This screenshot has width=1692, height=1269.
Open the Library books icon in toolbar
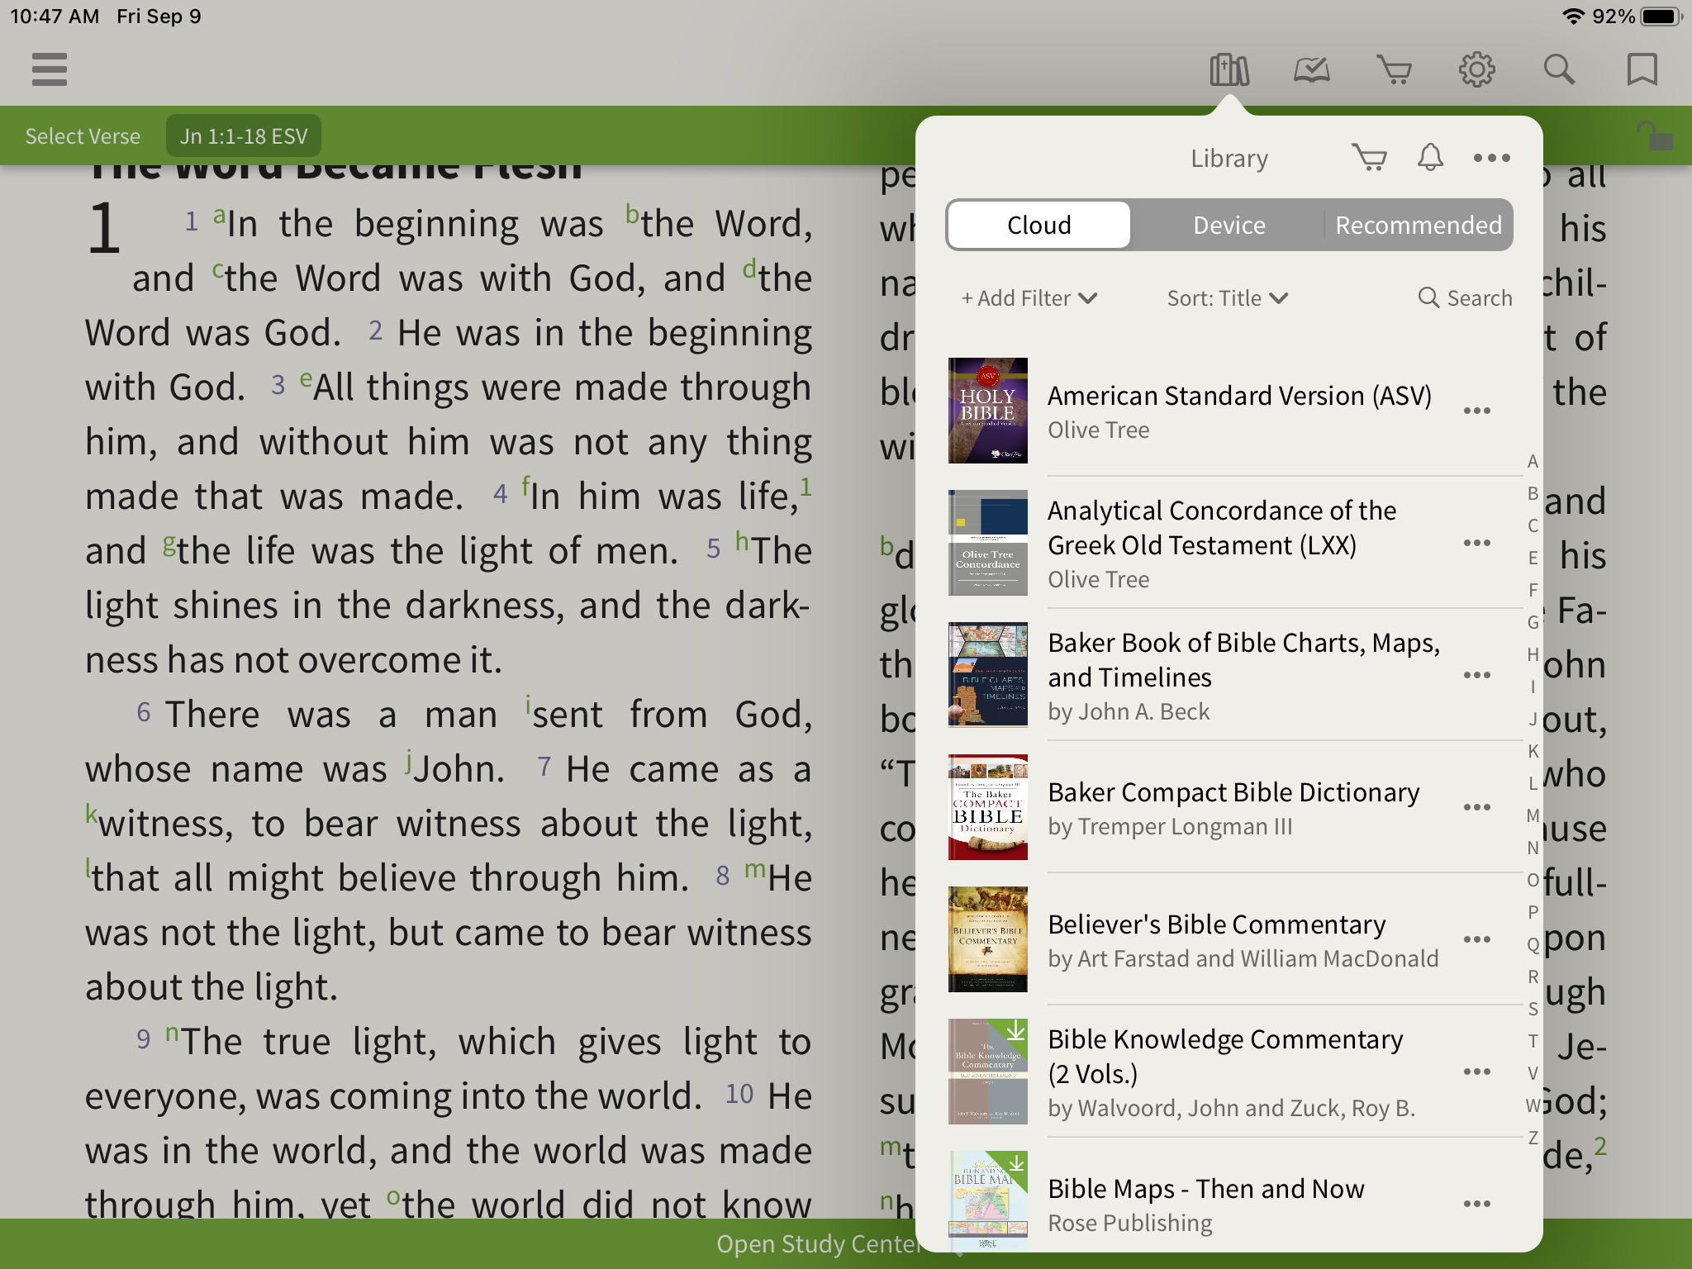1229,69
